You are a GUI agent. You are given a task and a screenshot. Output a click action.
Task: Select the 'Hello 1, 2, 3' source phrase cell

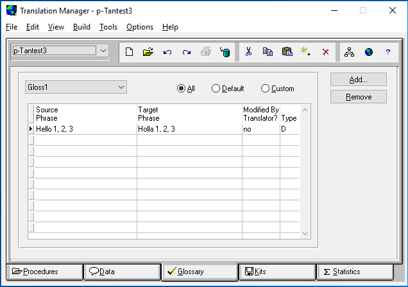(x=85, y=129)
